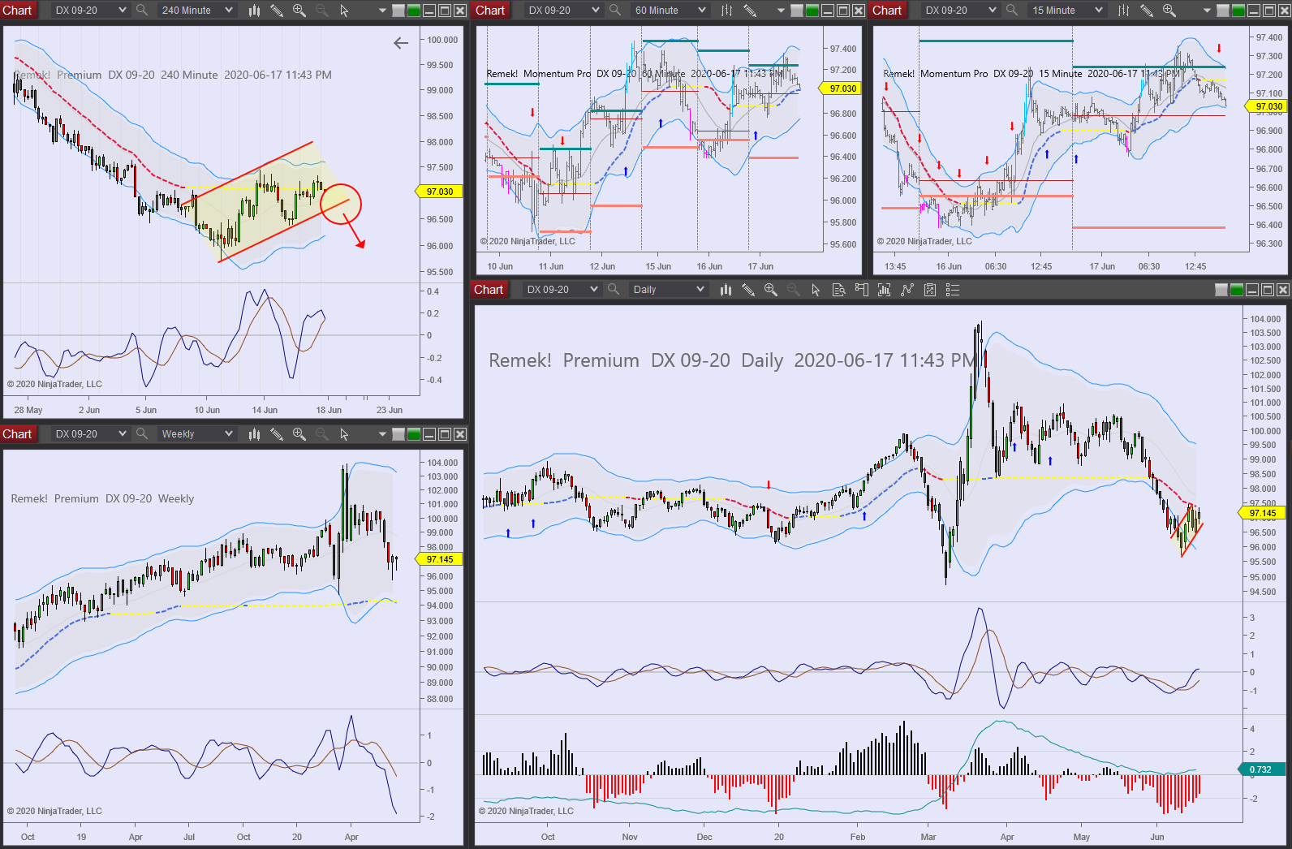
Task: Pick grey link color in Daily chart
Action: tap(1221, 290)
